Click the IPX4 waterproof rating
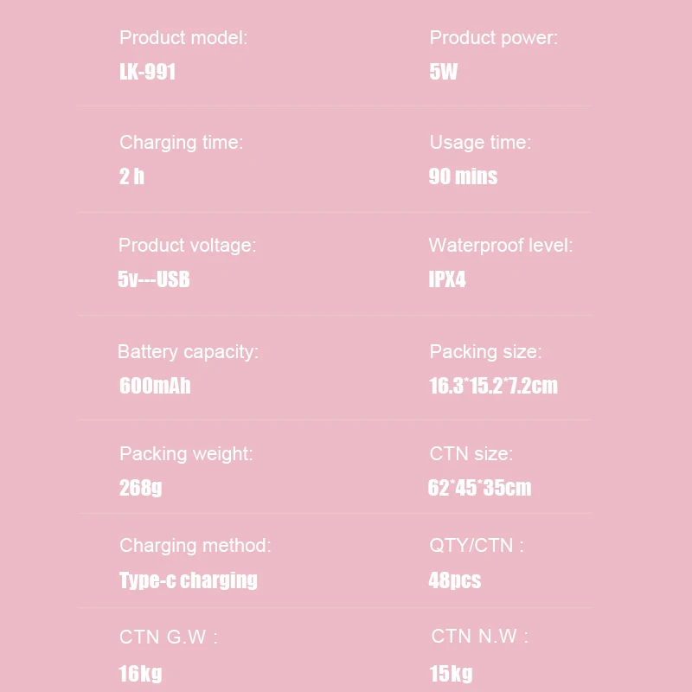This screenshot has width=692, height=692. point(447,279)
